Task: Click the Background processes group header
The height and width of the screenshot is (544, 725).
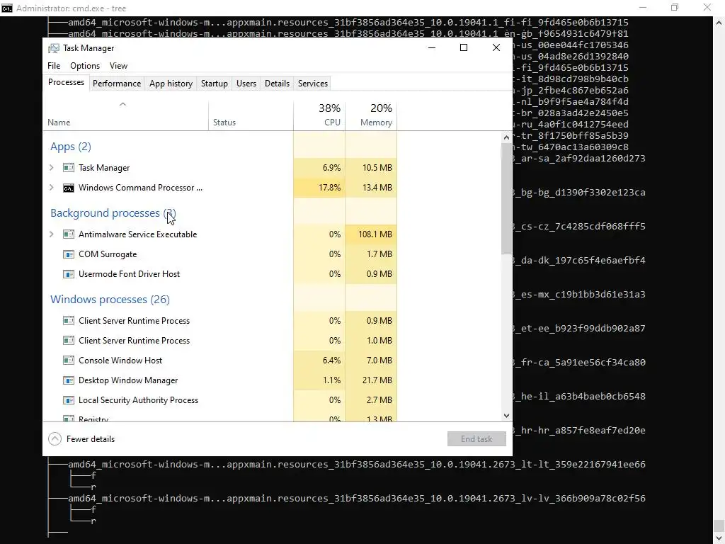Action: [113, 213]
